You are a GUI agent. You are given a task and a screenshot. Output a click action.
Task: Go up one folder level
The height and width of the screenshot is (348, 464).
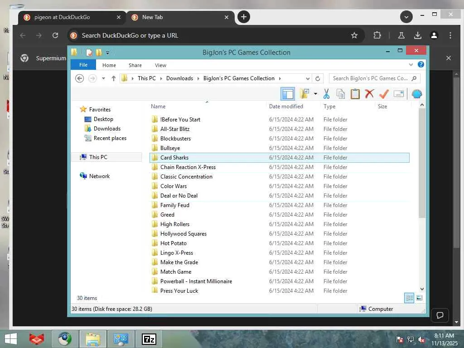[x=114, y=78]
